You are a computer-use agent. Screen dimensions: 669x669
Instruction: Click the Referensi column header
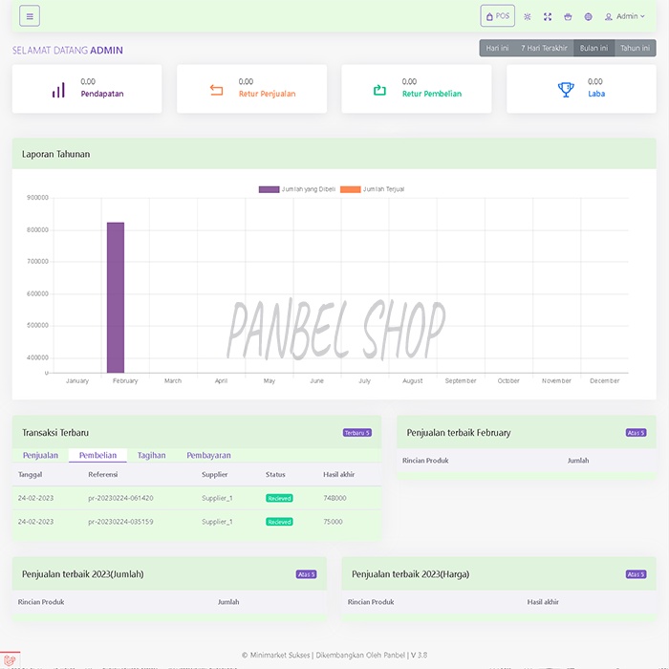coord(103,474)
